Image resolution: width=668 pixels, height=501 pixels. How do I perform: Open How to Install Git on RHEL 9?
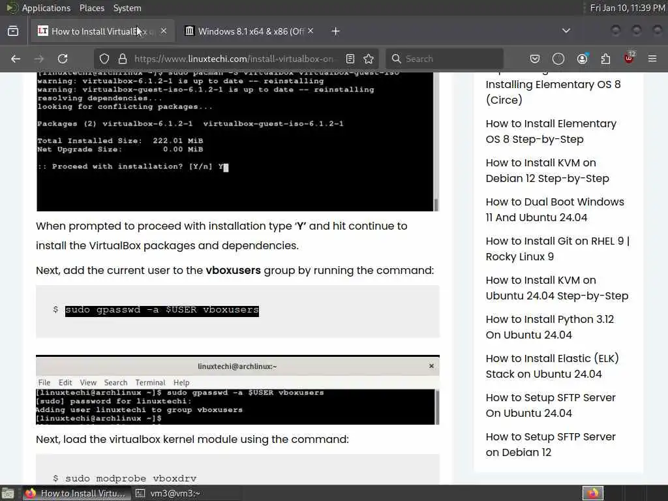click(558, 249)
